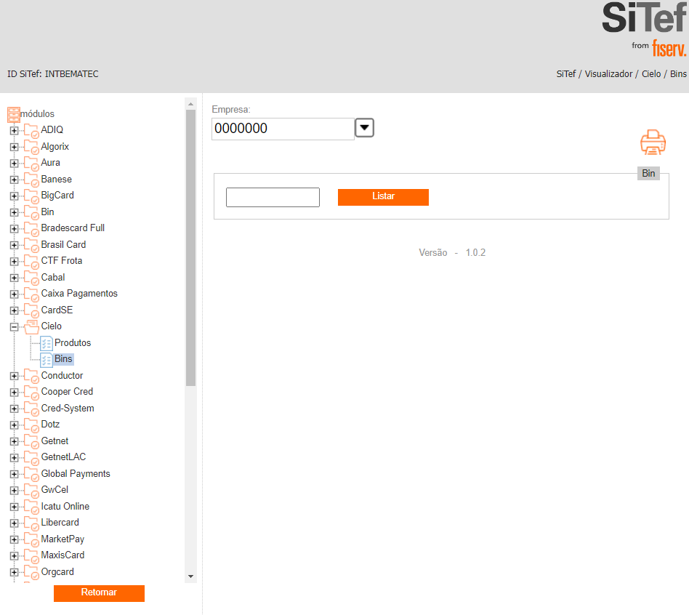Viewport: 689px width, 615px height.
Task: Click the BigCard folder icon
Action: pyautogui.click(x=31, y=196)
